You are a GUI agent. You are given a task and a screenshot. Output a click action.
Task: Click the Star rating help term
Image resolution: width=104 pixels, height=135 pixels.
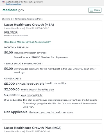pos(11,32)
